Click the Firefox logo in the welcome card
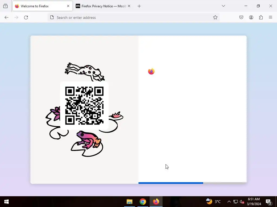This screenshot has width=277, height=207. point(151,71)
